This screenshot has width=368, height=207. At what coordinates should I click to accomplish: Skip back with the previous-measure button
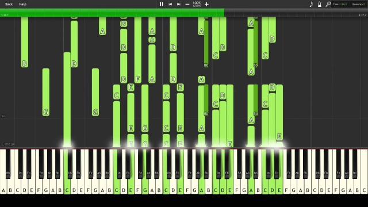pyautogui.click(x=170, y=4)
